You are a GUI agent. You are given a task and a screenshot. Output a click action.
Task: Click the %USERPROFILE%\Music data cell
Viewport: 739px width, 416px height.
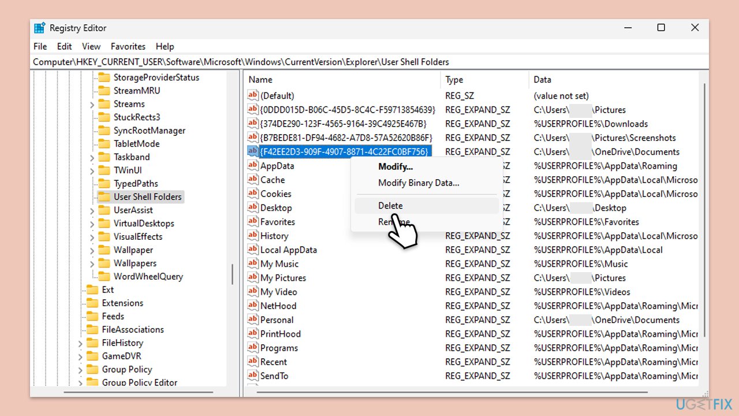click(581, 264)
